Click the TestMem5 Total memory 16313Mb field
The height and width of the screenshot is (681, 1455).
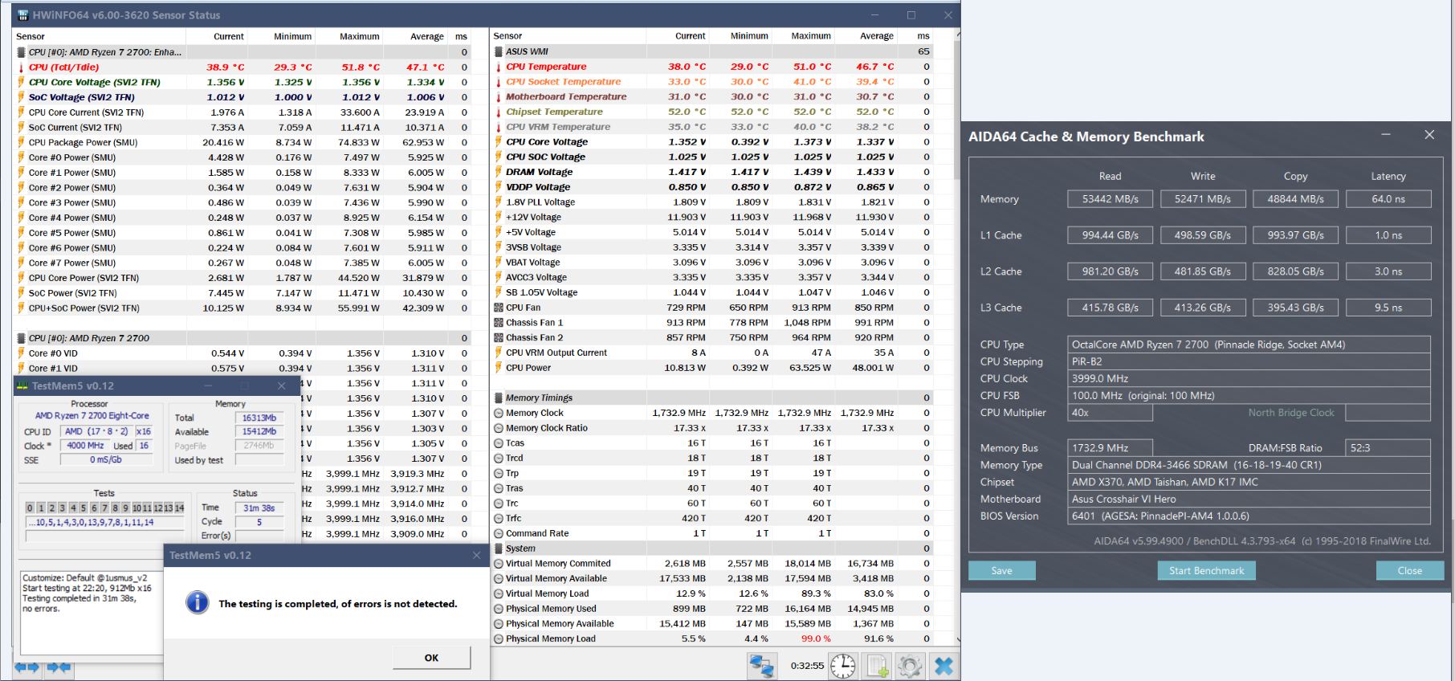259,418
